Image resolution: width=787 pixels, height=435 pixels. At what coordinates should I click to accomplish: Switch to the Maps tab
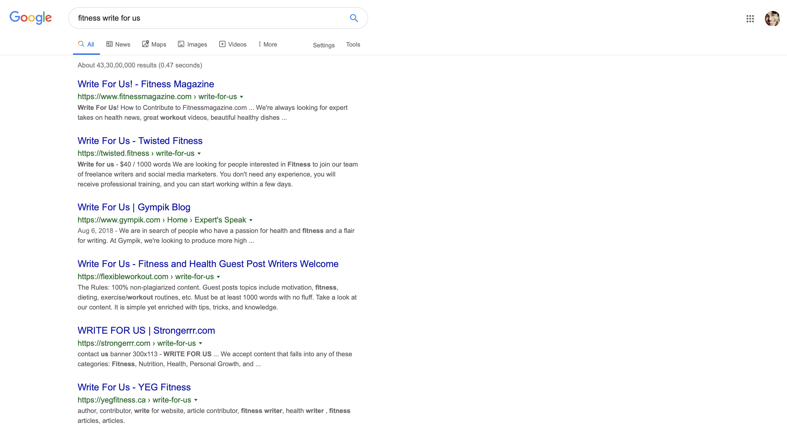tap(154, 44)
